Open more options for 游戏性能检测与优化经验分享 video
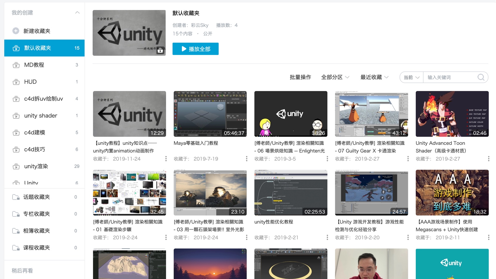 408,238
